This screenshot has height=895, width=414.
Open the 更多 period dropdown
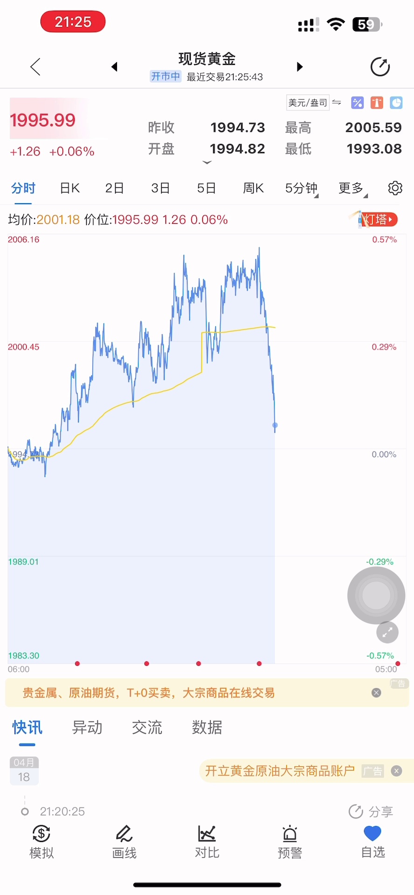(x=352, y=188)
